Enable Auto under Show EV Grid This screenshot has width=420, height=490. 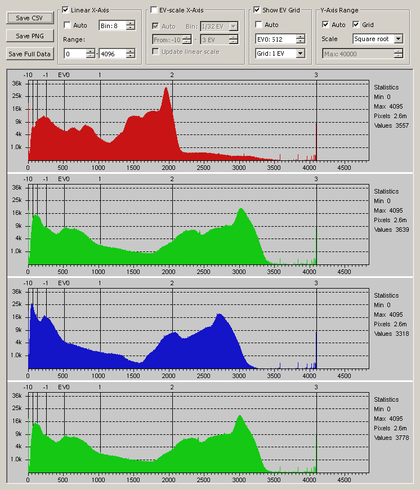tap(258, 24)
